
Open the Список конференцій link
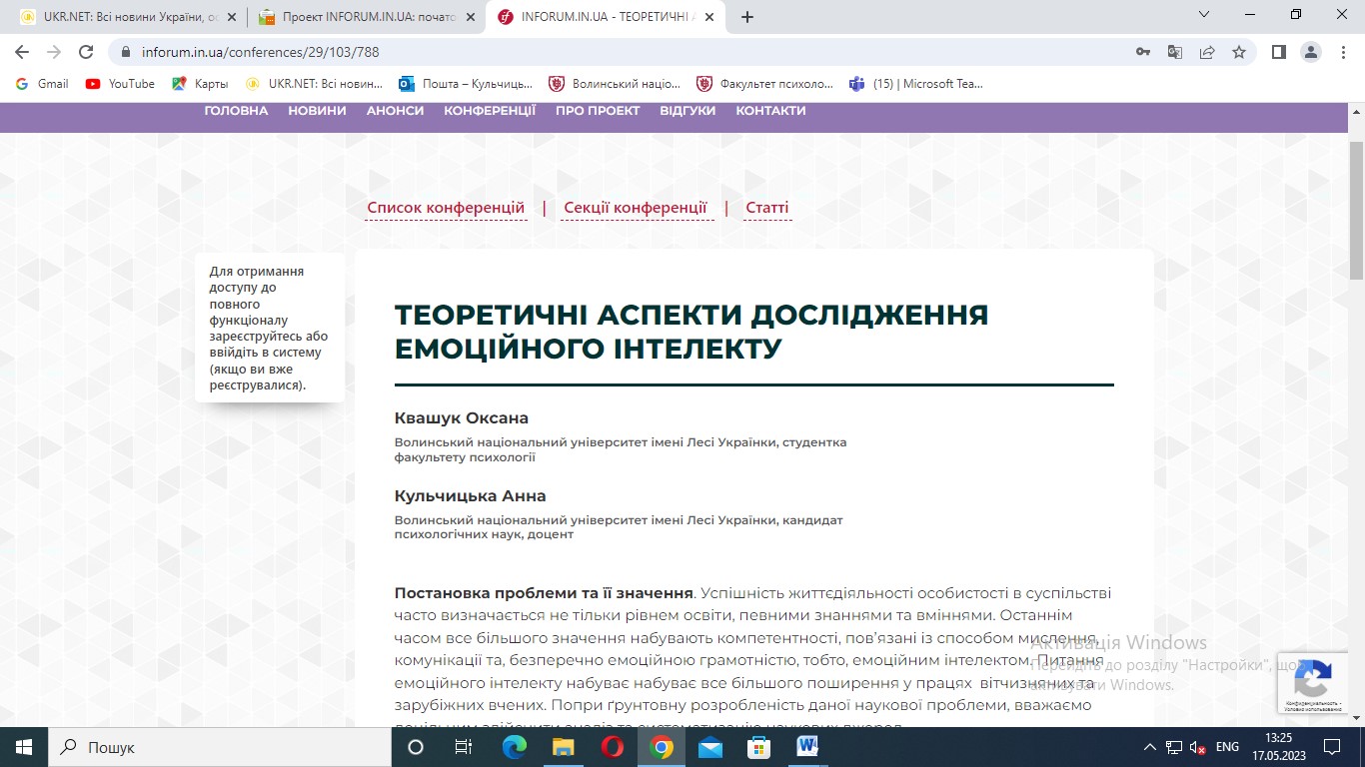tap(446, 207)
